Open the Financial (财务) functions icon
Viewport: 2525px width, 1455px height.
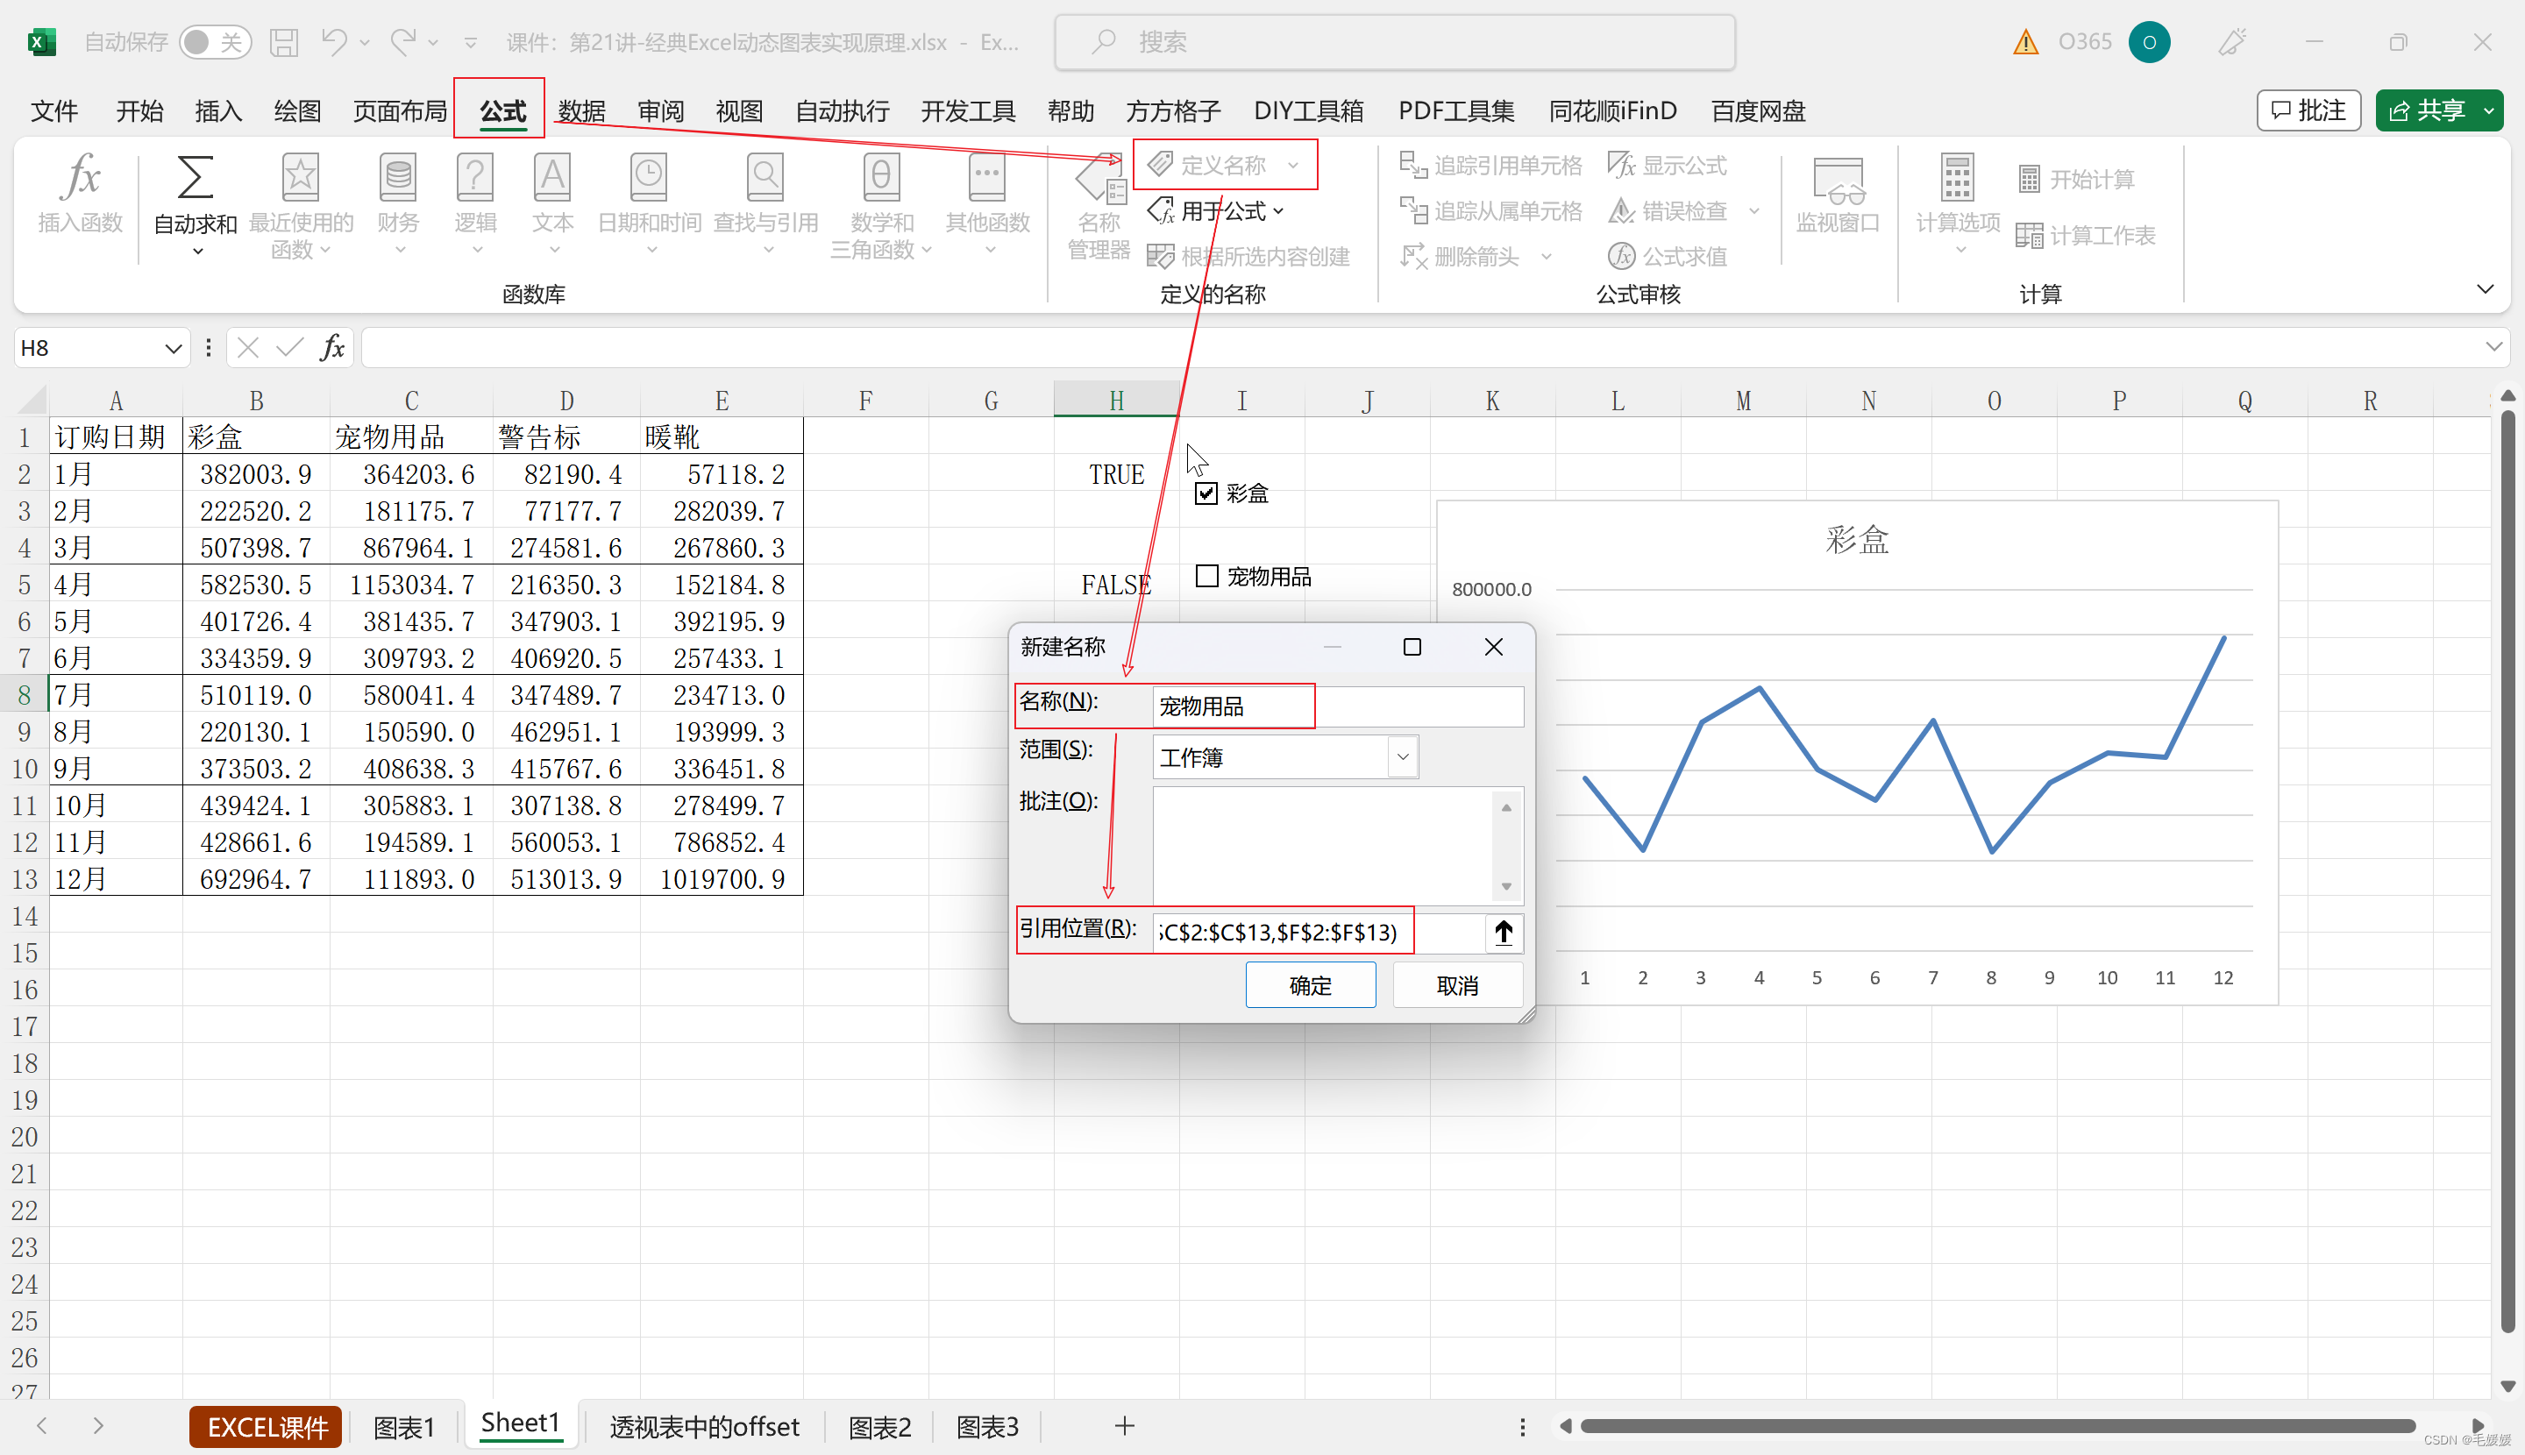pos(398,178)
